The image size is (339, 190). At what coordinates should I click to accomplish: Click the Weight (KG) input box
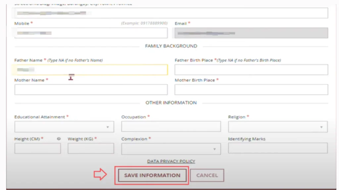(91, 148)
